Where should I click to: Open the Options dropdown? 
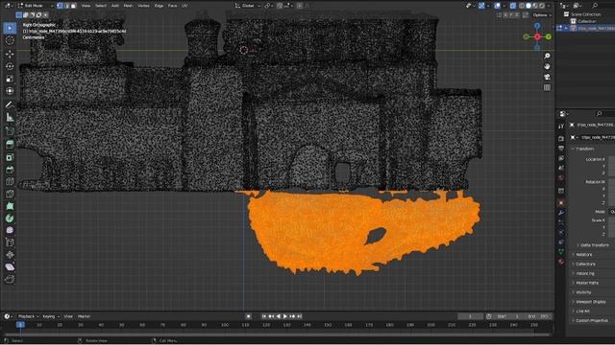click(542, 15)
